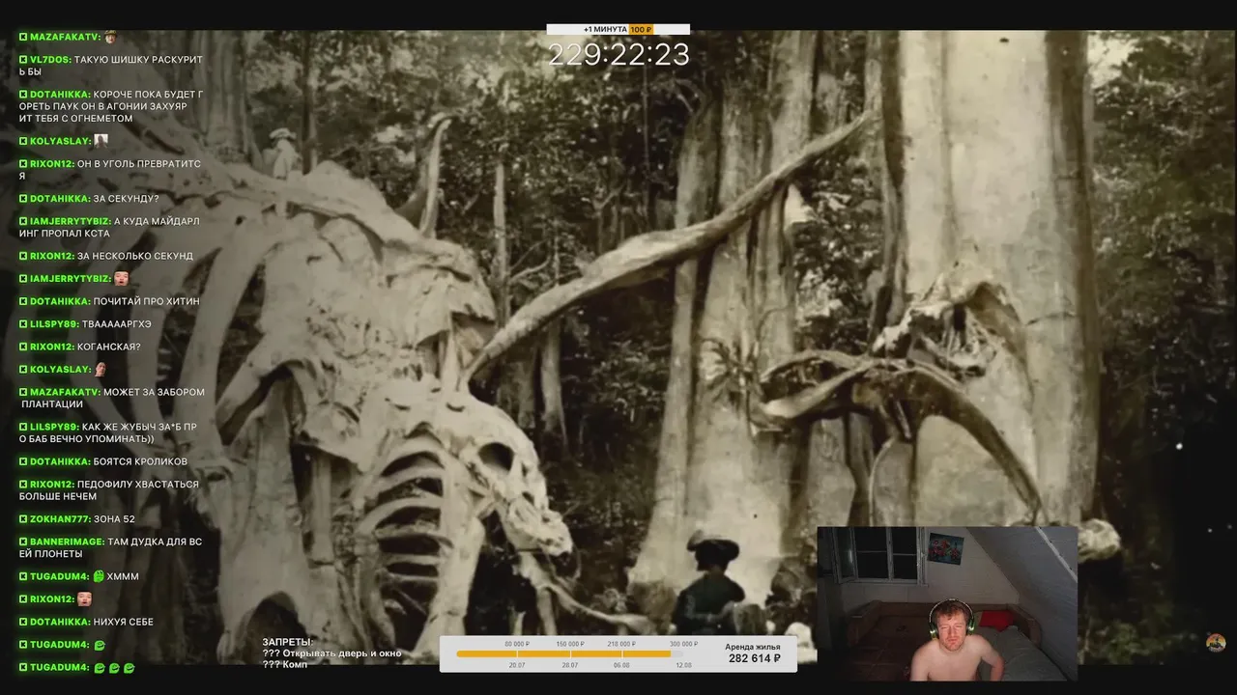Open VL7DOS username in chat
The height and width of the screenshot is (695, 1237).
coord(50,60)
